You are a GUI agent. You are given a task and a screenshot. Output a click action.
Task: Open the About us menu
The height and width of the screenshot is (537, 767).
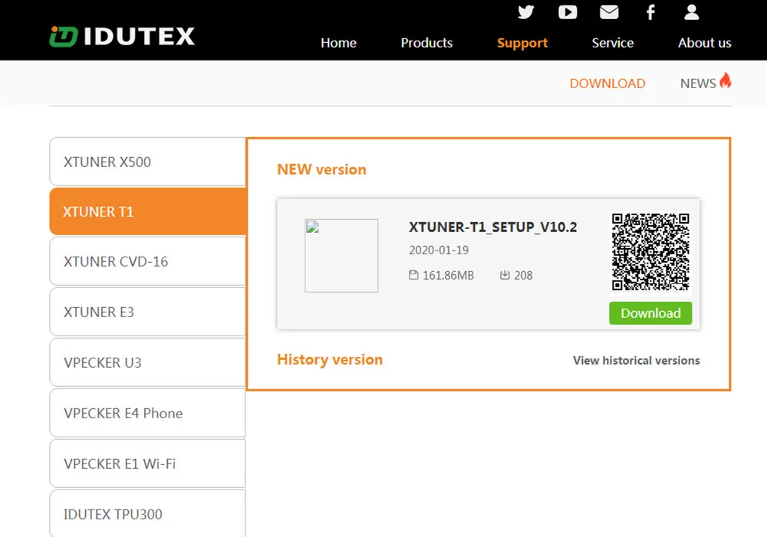click(704, 43)
